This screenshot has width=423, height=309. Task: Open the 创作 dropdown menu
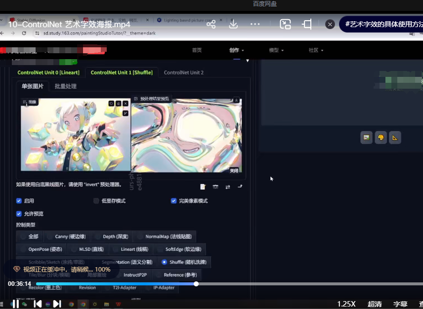tap(237, 50)
